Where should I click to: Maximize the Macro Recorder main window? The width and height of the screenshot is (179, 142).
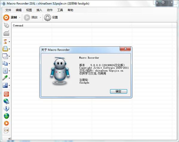[x=163, y=2]
